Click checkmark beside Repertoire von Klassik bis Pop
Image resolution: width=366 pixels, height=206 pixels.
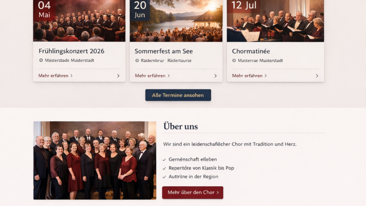tap(164, 168)
